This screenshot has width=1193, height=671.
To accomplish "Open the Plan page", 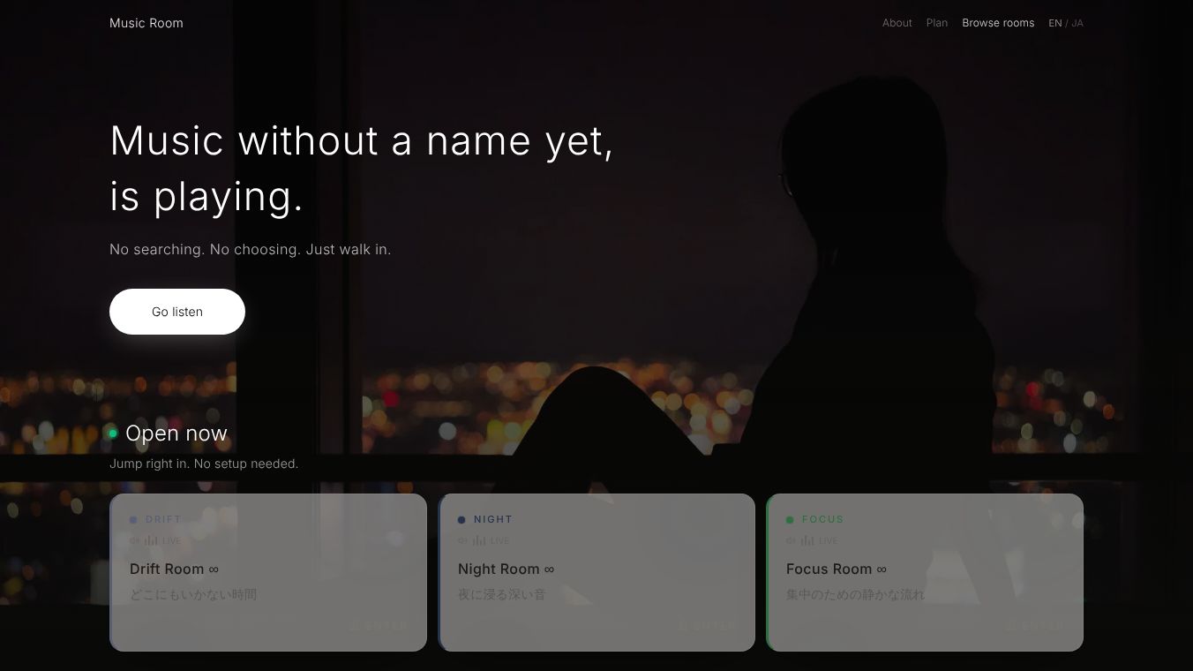I will click(937, 23).
